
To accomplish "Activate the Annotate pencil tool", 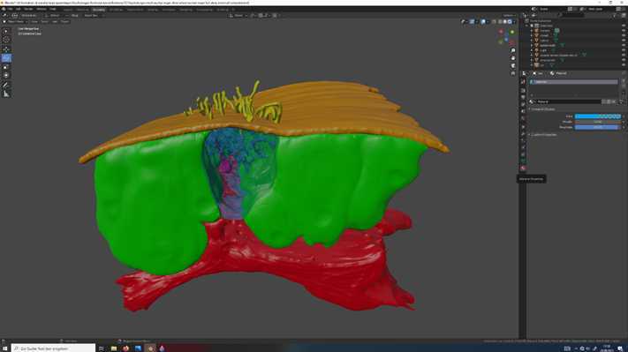I will tap(6, 85).
